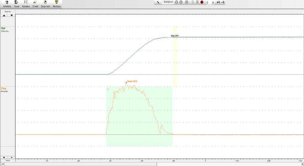Click the Credé maneuver button
Image resolution: width=304 pixels, height=166 pixels.
click(35, 4)
